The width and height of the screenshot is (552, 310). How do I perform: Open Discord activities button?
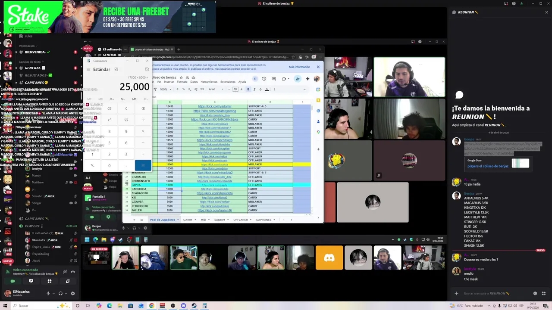(50, 281)
